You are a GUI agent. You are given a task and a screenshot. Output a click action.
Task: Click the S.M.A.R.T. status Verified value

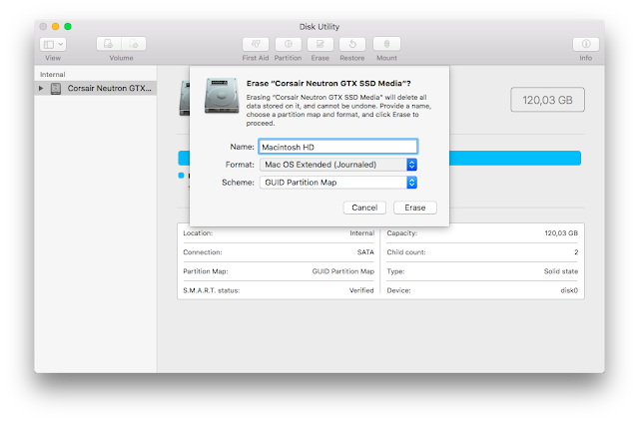pos(361,290)
